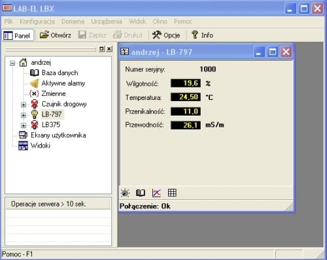Screen dimensions: 327x260
Task: Select Baza danych tree label
Action: (x=60, y=73)
